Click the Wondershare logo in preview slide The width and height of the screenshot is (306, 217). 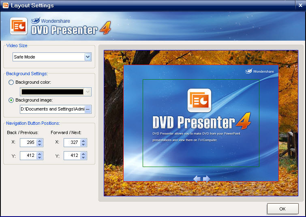(x=259, y=71)
